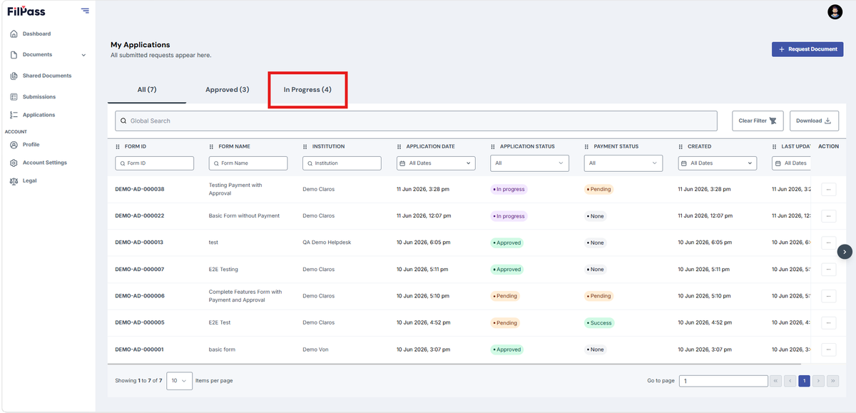Click drag handle of APPLICATION STATUS column

click(493, 146)
